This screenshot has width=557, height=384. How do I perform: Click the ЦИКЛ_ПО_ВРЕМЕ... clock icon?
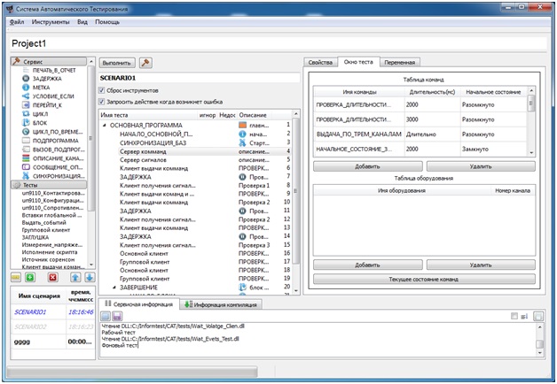(26, 132)
